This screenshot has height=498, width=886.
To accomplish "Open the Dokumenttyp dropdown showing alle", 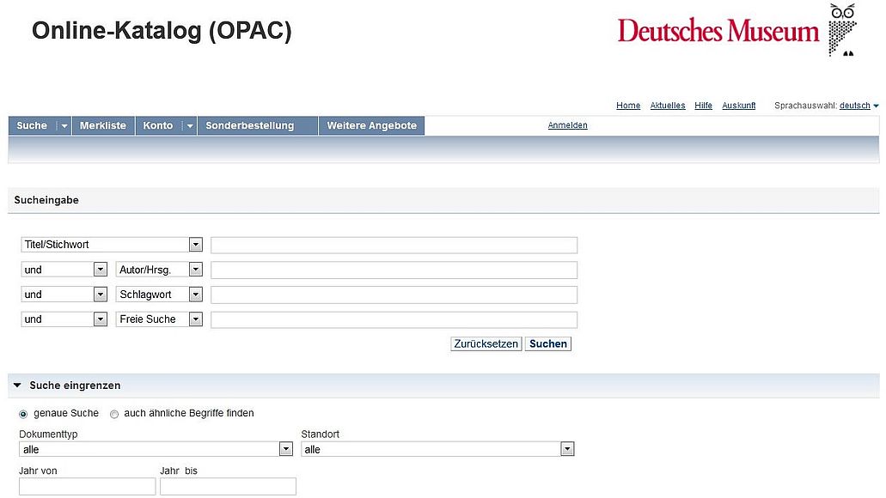I will [285, 448].
